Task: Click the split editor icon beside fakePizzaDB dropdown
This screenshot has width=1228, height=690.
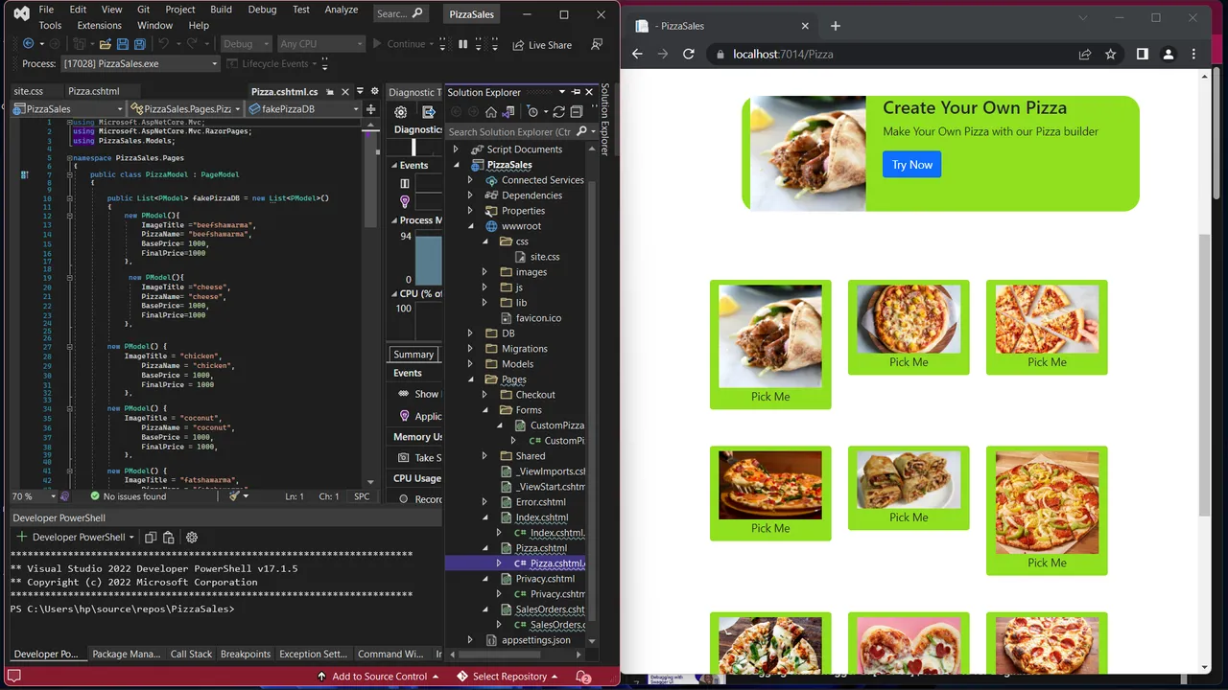Action: (x=371, y=109)
